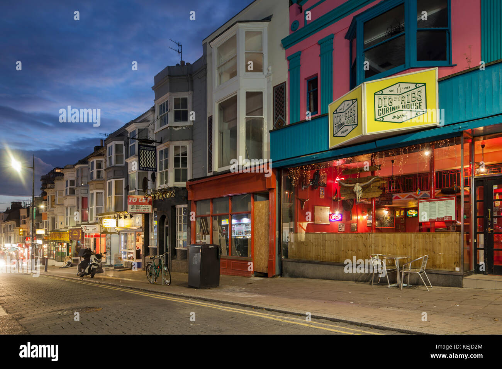Click the red TO LET sign
Image resolution: width=502 pixels, height=369 pixels.
point(139,204)
